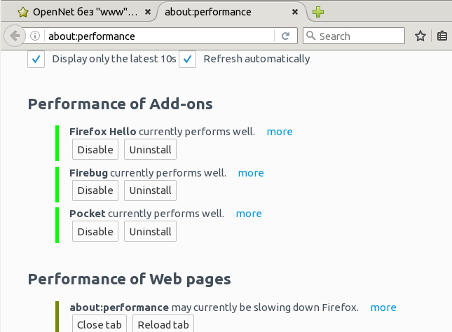Toggle the Refresh automatically checkbox
Screen dimensions: 452x332
(187, 60)
